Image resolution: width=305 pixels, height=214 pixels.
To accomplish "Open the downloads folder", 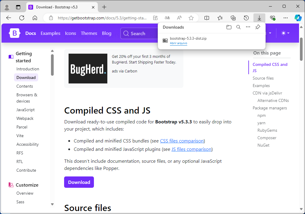I will point(229,27).
